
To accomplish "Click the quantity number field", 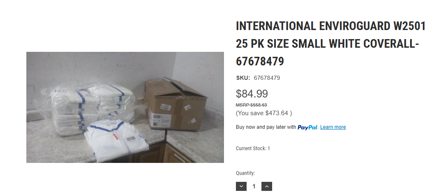I will pyautogui.click(x=254, y=186).
